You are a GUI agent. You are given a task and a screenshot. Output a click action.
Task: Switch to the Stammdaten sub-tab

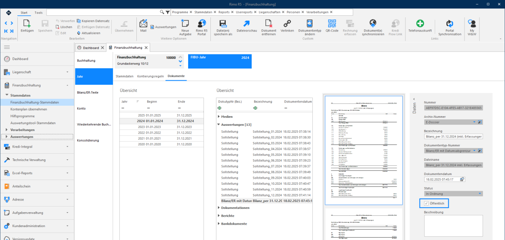[125, 76]
